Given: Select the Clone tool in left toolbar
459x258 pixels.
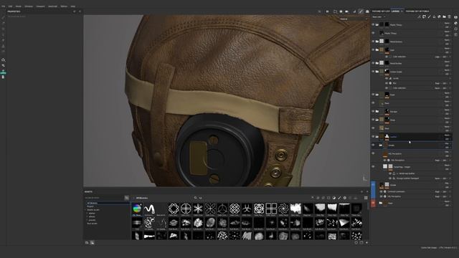Looking at the screenshot, I should coord(3,46).
